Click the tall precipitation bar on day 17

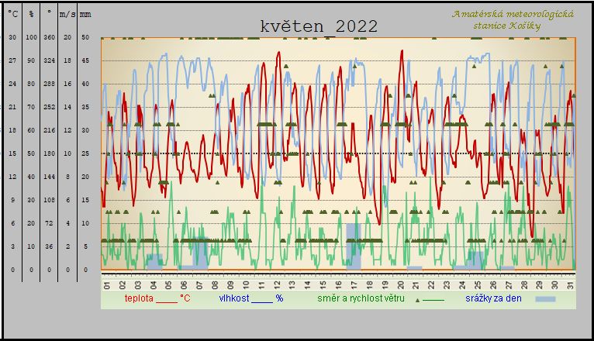point(354,245)
